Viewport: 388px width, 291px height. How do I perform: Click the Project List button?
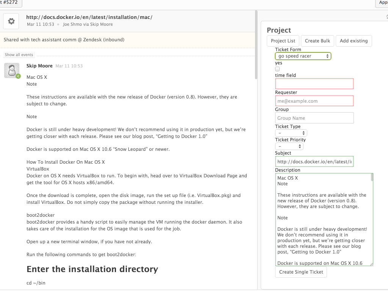tap(283, 41)
